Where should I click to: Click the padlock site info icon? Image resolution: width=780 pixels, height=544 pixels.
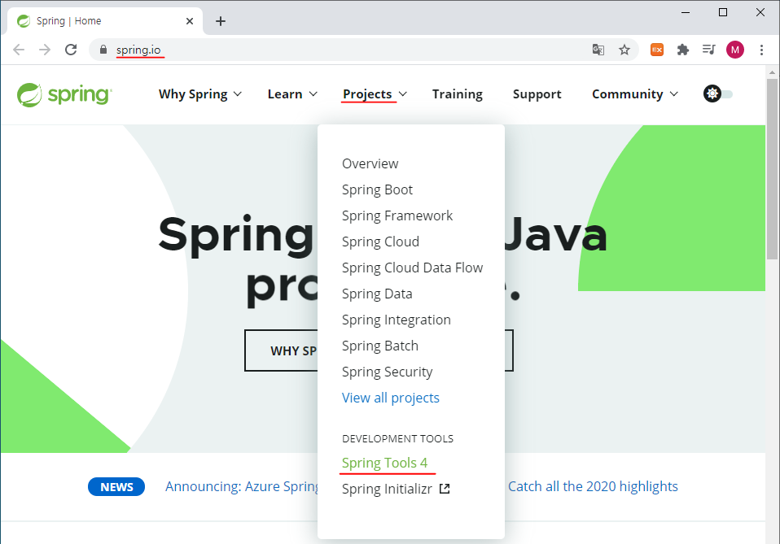point(103,50)
